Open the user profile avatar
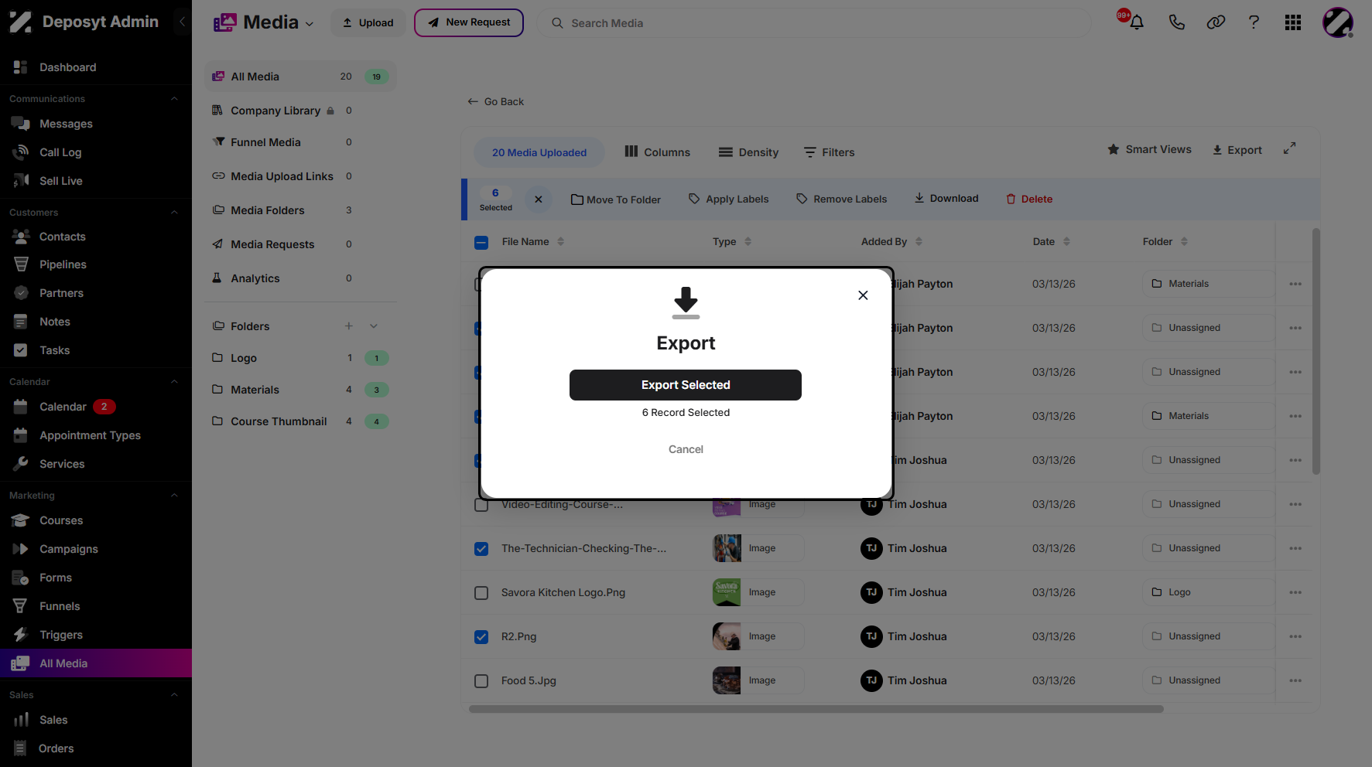The image size is (1372, 767). pyautogui.click(x=1338, y=22)
